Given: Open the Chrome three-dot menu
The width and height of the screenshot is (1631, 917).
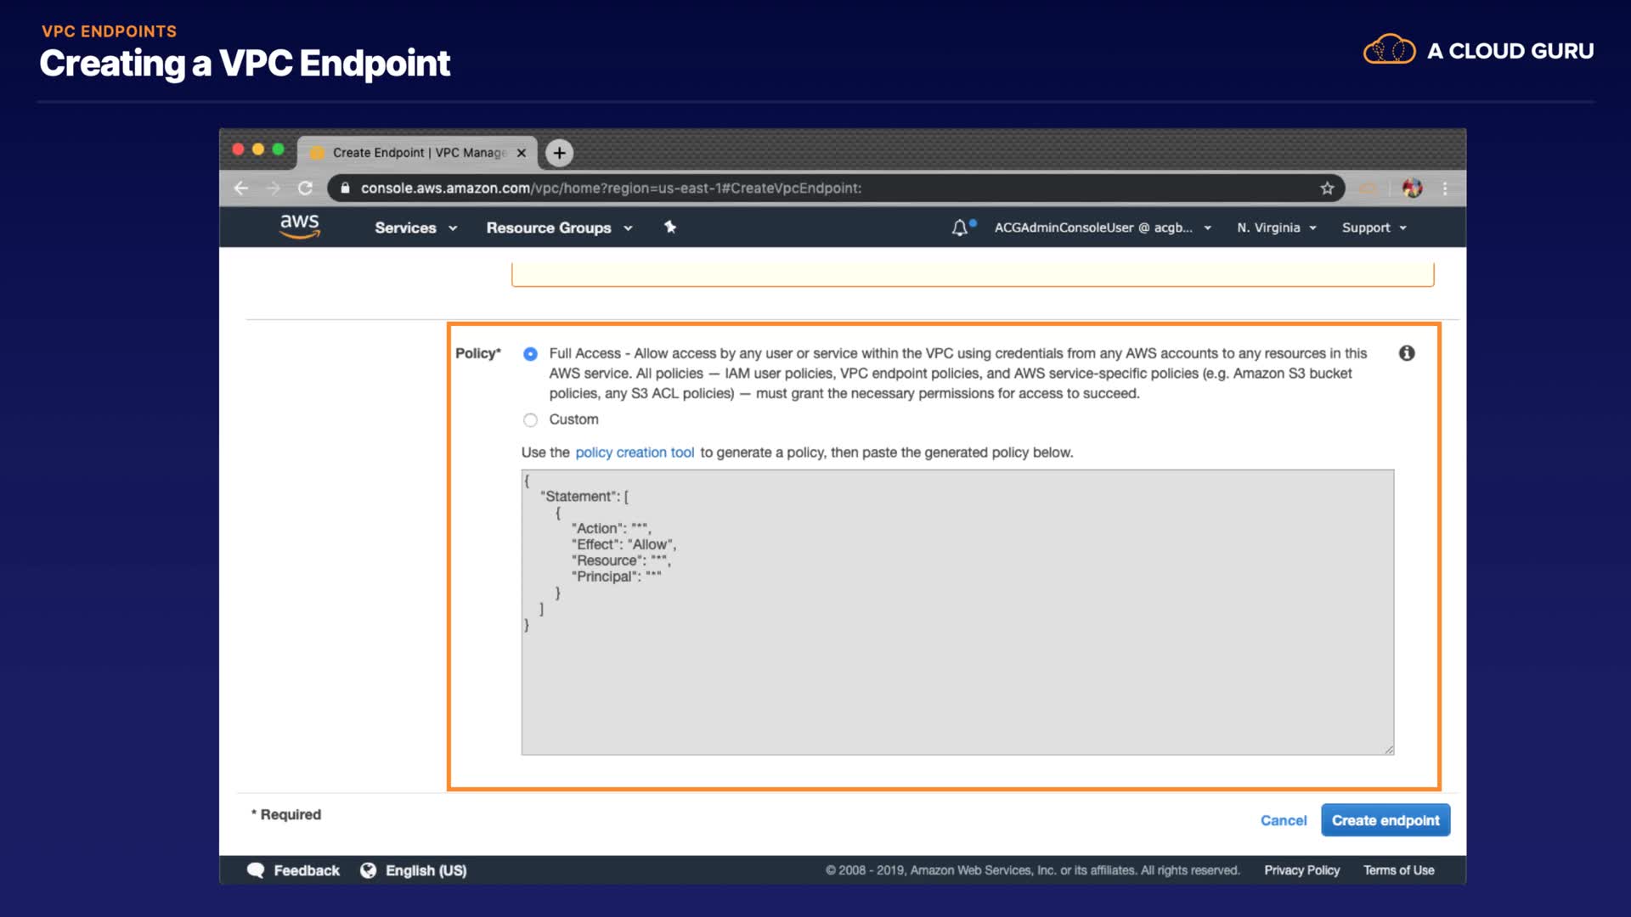Looking at the screenshot, I should tap(1445, 188).
